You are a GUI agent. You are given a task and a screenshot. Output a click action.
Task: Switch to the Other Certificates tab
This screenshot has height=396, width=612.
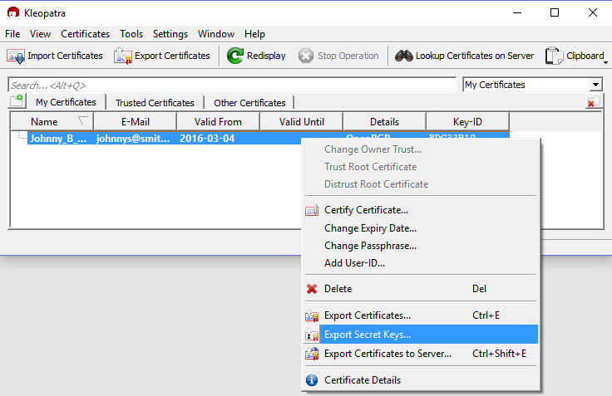point(249,103)
